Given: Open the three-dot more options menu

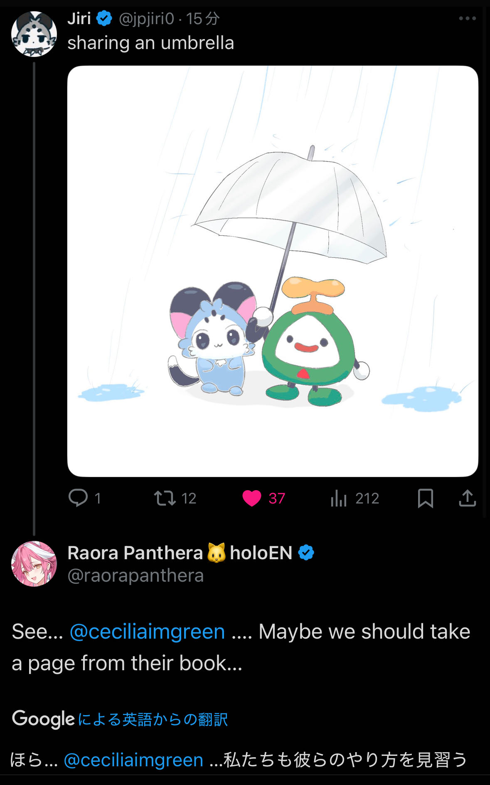Looking at the screenshot, I should click(467, 18).
